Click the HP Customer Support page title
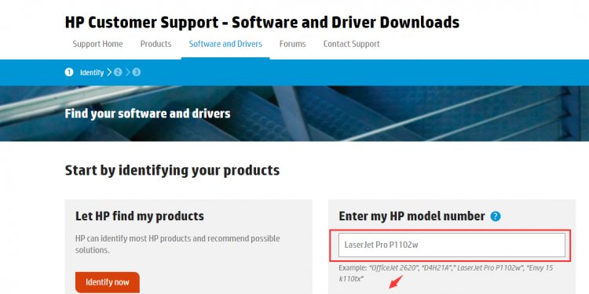This screenshot has width=589, height=294. (262, 22)
